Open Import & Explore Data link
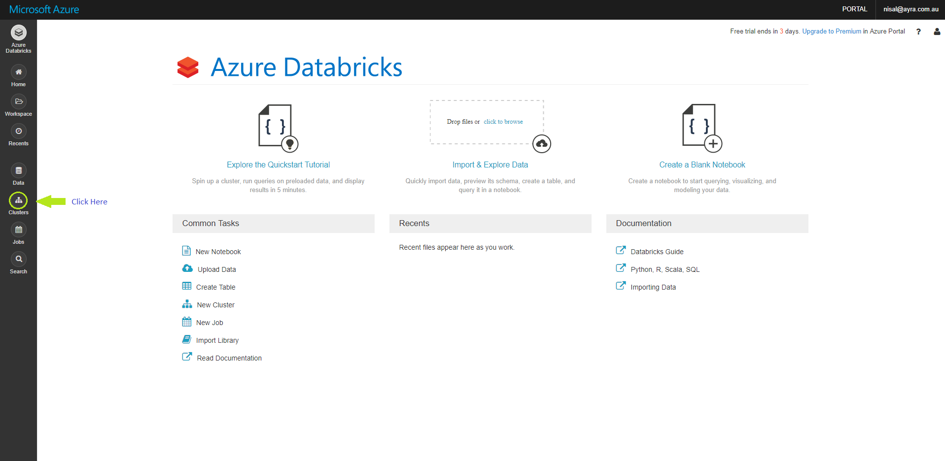Viewport: 945px width, 461px height. [x=490, y=165]
